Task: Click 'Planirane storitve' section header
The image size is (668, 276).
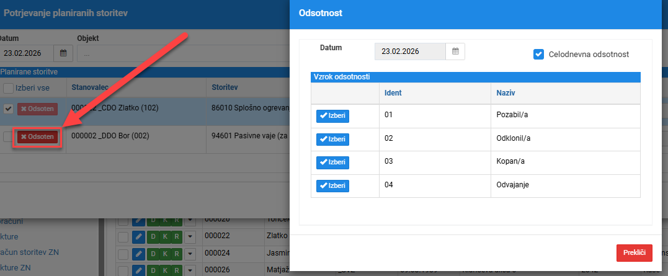Action: coord(145,72)
